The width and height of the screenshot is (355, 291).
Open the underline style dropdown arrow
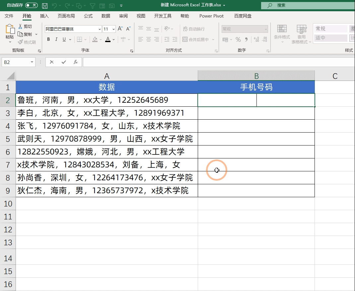pos(70,39)
